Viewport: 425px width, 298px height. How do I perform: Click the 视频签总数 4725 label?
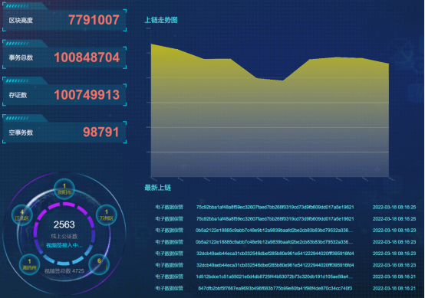coord(64,271)
